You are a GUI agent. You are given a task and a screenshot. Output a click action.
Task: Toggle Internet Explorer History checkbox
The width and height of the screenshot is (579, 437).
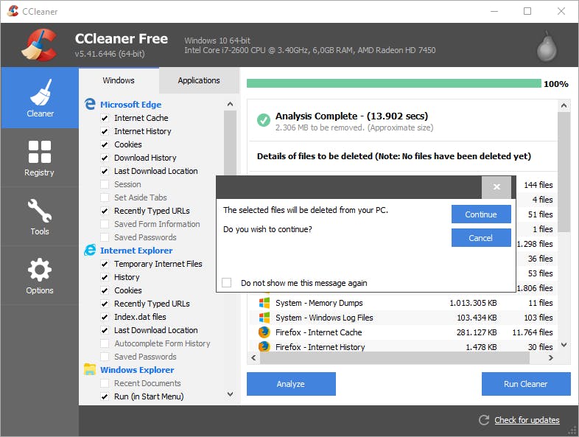tap(105, 277)
